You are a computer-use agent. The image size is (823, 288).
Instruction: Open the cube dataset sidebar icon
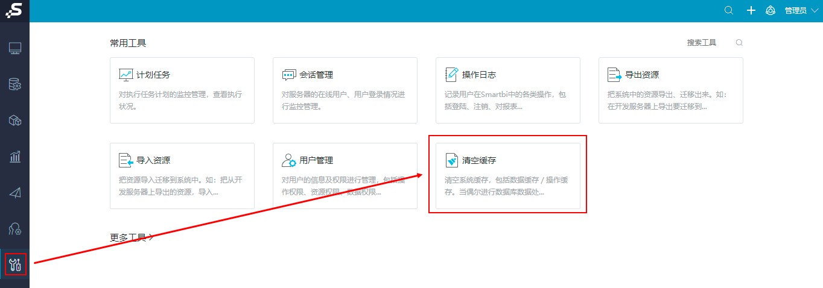(15, 121)
